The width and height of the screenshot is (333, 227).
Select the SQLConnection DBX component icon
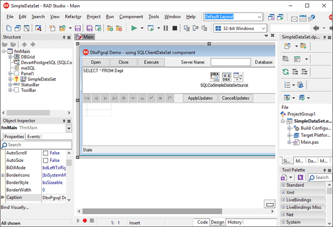point(215,77)
